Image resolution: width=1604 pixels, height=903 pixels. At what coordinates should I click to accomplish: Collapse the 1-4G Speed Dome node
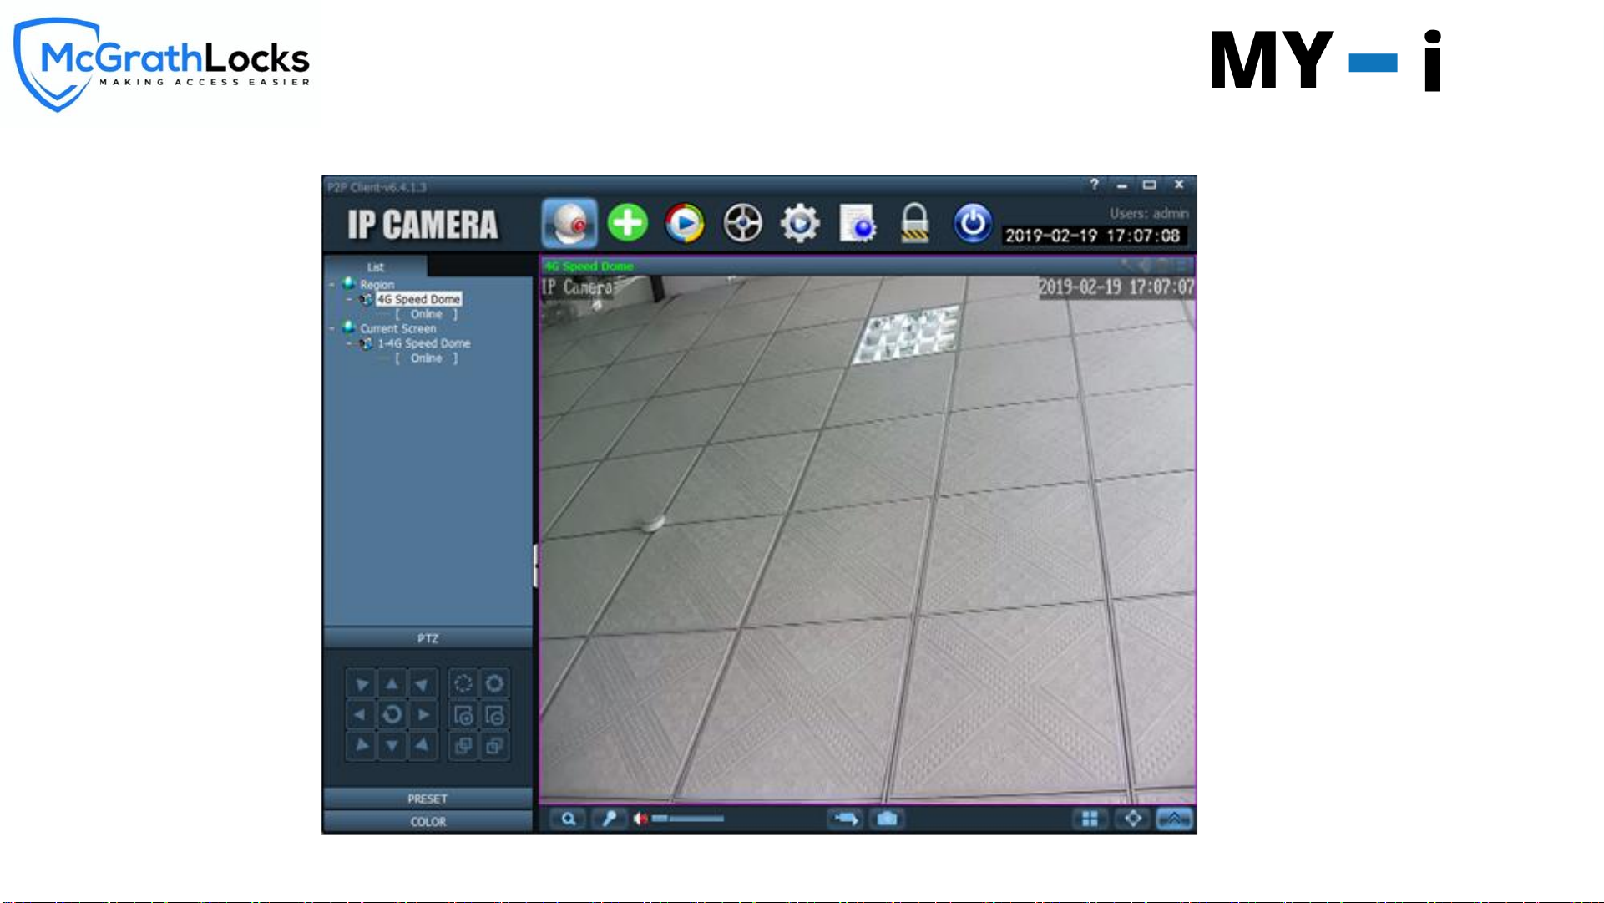point(350,343)
